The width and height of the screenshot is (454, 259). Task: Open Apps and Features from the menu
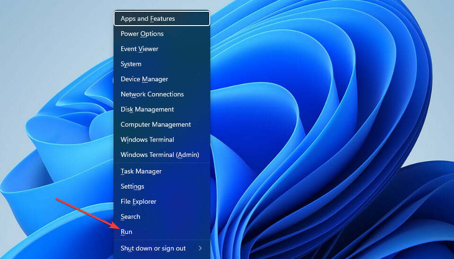(148, 19)
